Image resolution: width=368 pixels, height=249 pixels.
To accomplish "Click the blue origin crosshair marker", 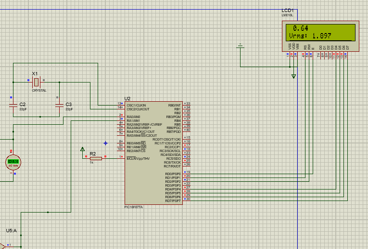I will [x=106, y=143].
